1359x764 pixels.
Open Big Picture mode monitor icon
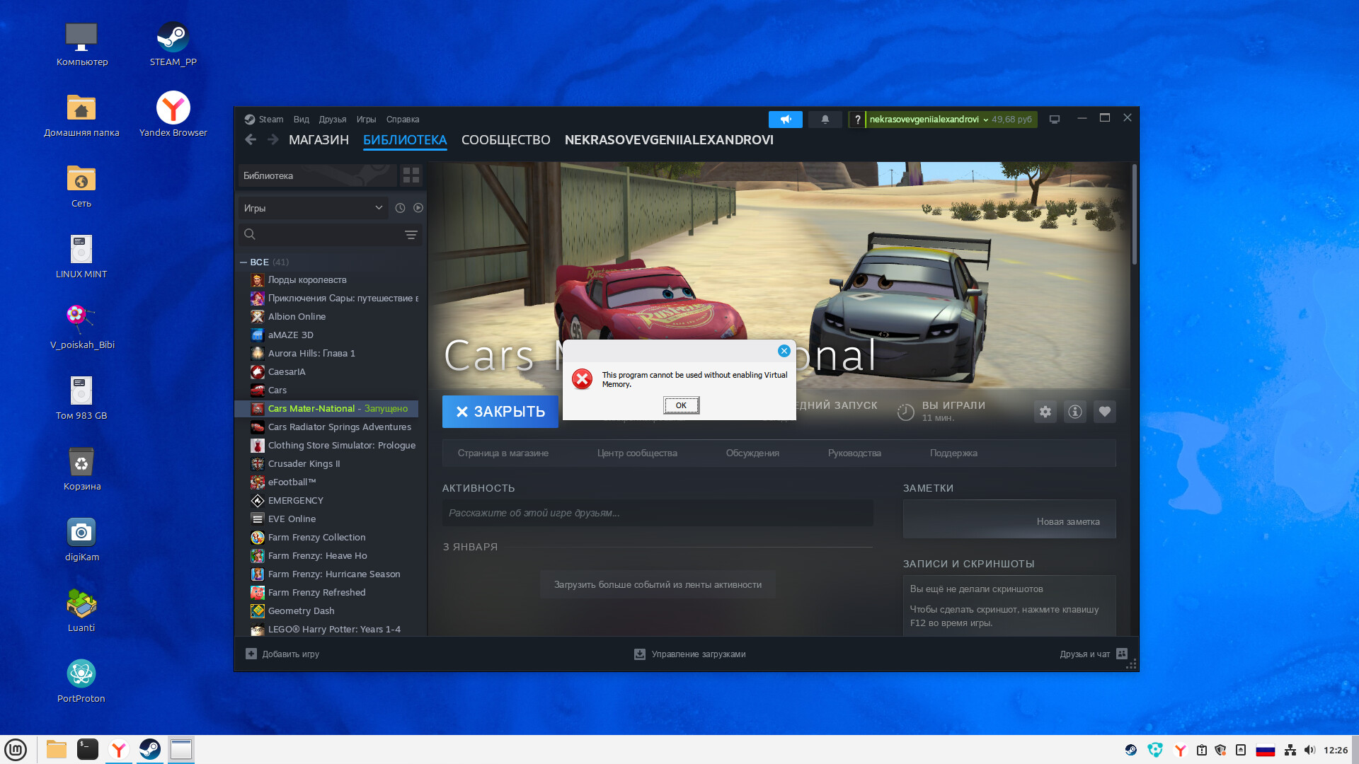click(1054, 120)
